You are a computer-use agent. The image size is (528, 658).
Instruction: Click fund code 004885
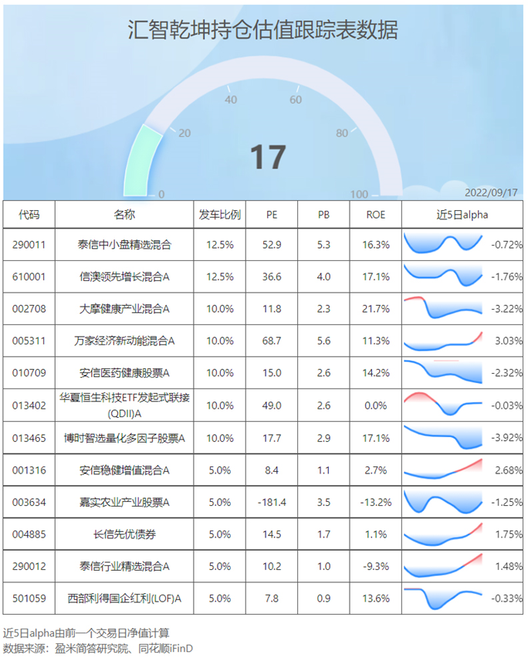coord(29,534)
